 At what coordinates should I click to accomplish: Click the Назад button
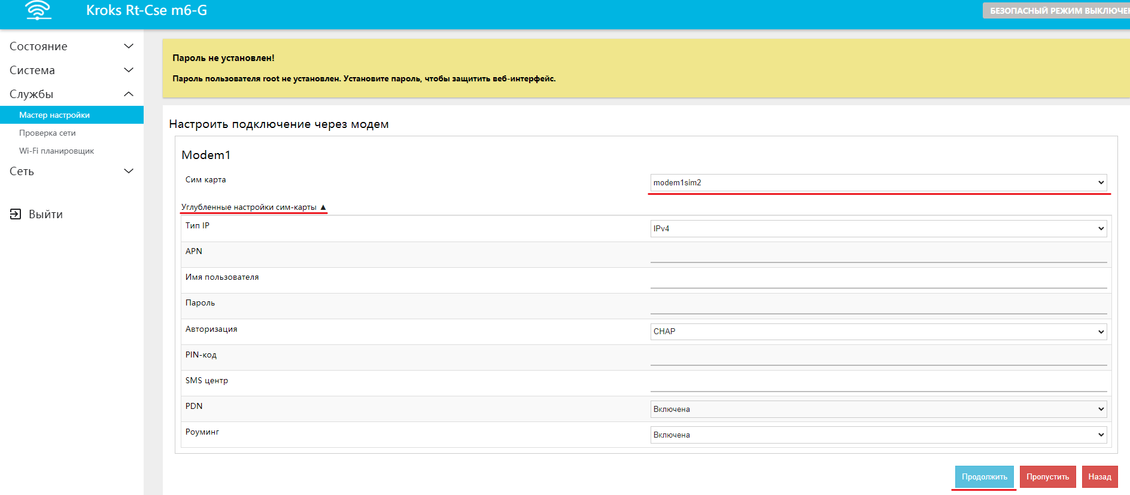click(1099, 477)
